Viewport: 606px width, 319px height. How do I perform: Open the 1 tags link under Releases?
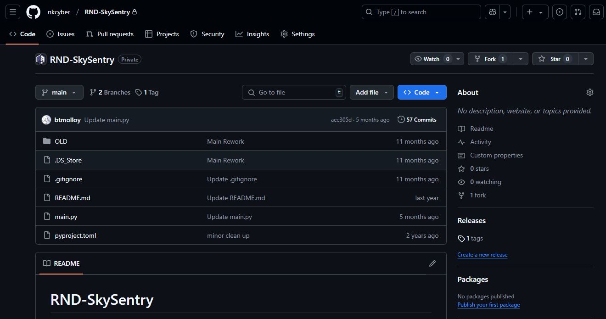(x=471, y=238)
